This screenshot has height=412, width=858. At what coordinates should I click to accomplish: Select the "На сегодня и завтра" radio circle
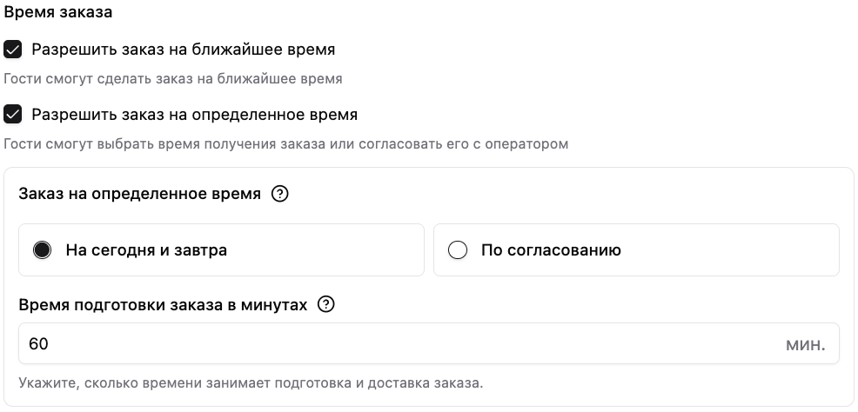tap(42, 250)
